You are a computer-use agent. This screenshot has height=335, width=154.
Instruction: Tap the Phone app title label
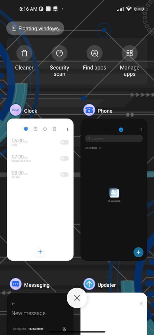(105, 111)
